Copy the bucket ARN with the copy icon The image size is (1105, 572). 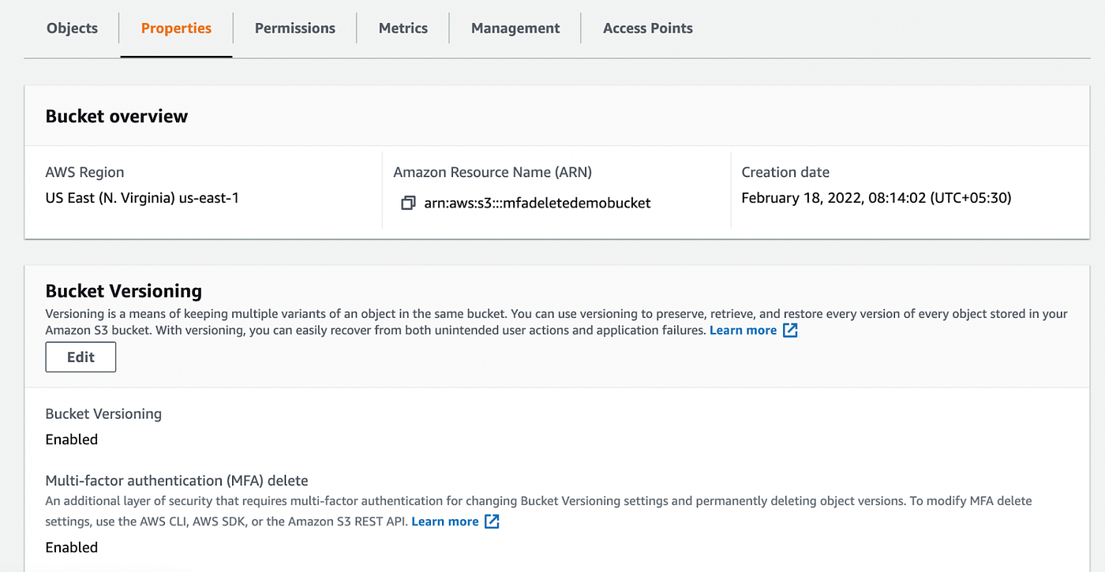tap(408, 204)
